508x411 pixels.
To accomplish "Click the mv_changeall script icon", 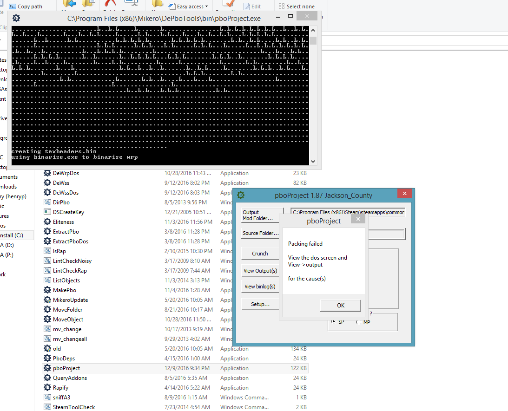I will point(47,339).
